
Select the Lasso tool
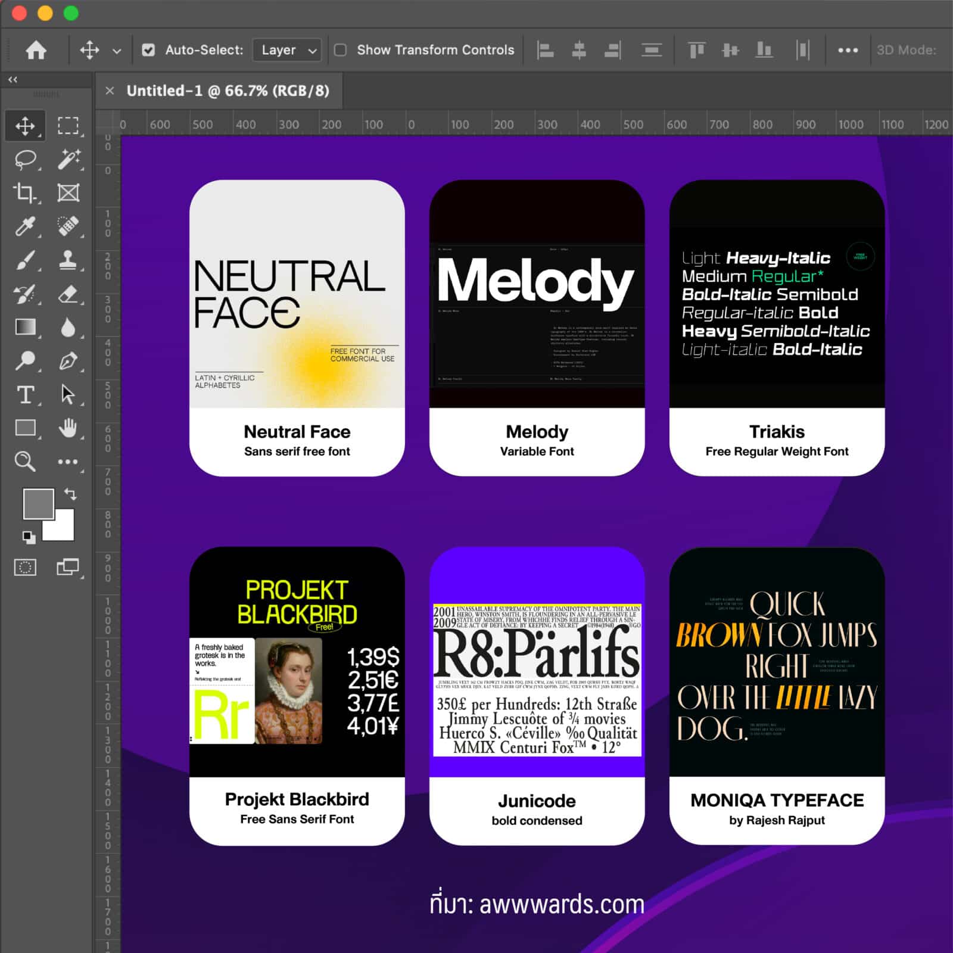pyautogui.click(x=25, y=159)
